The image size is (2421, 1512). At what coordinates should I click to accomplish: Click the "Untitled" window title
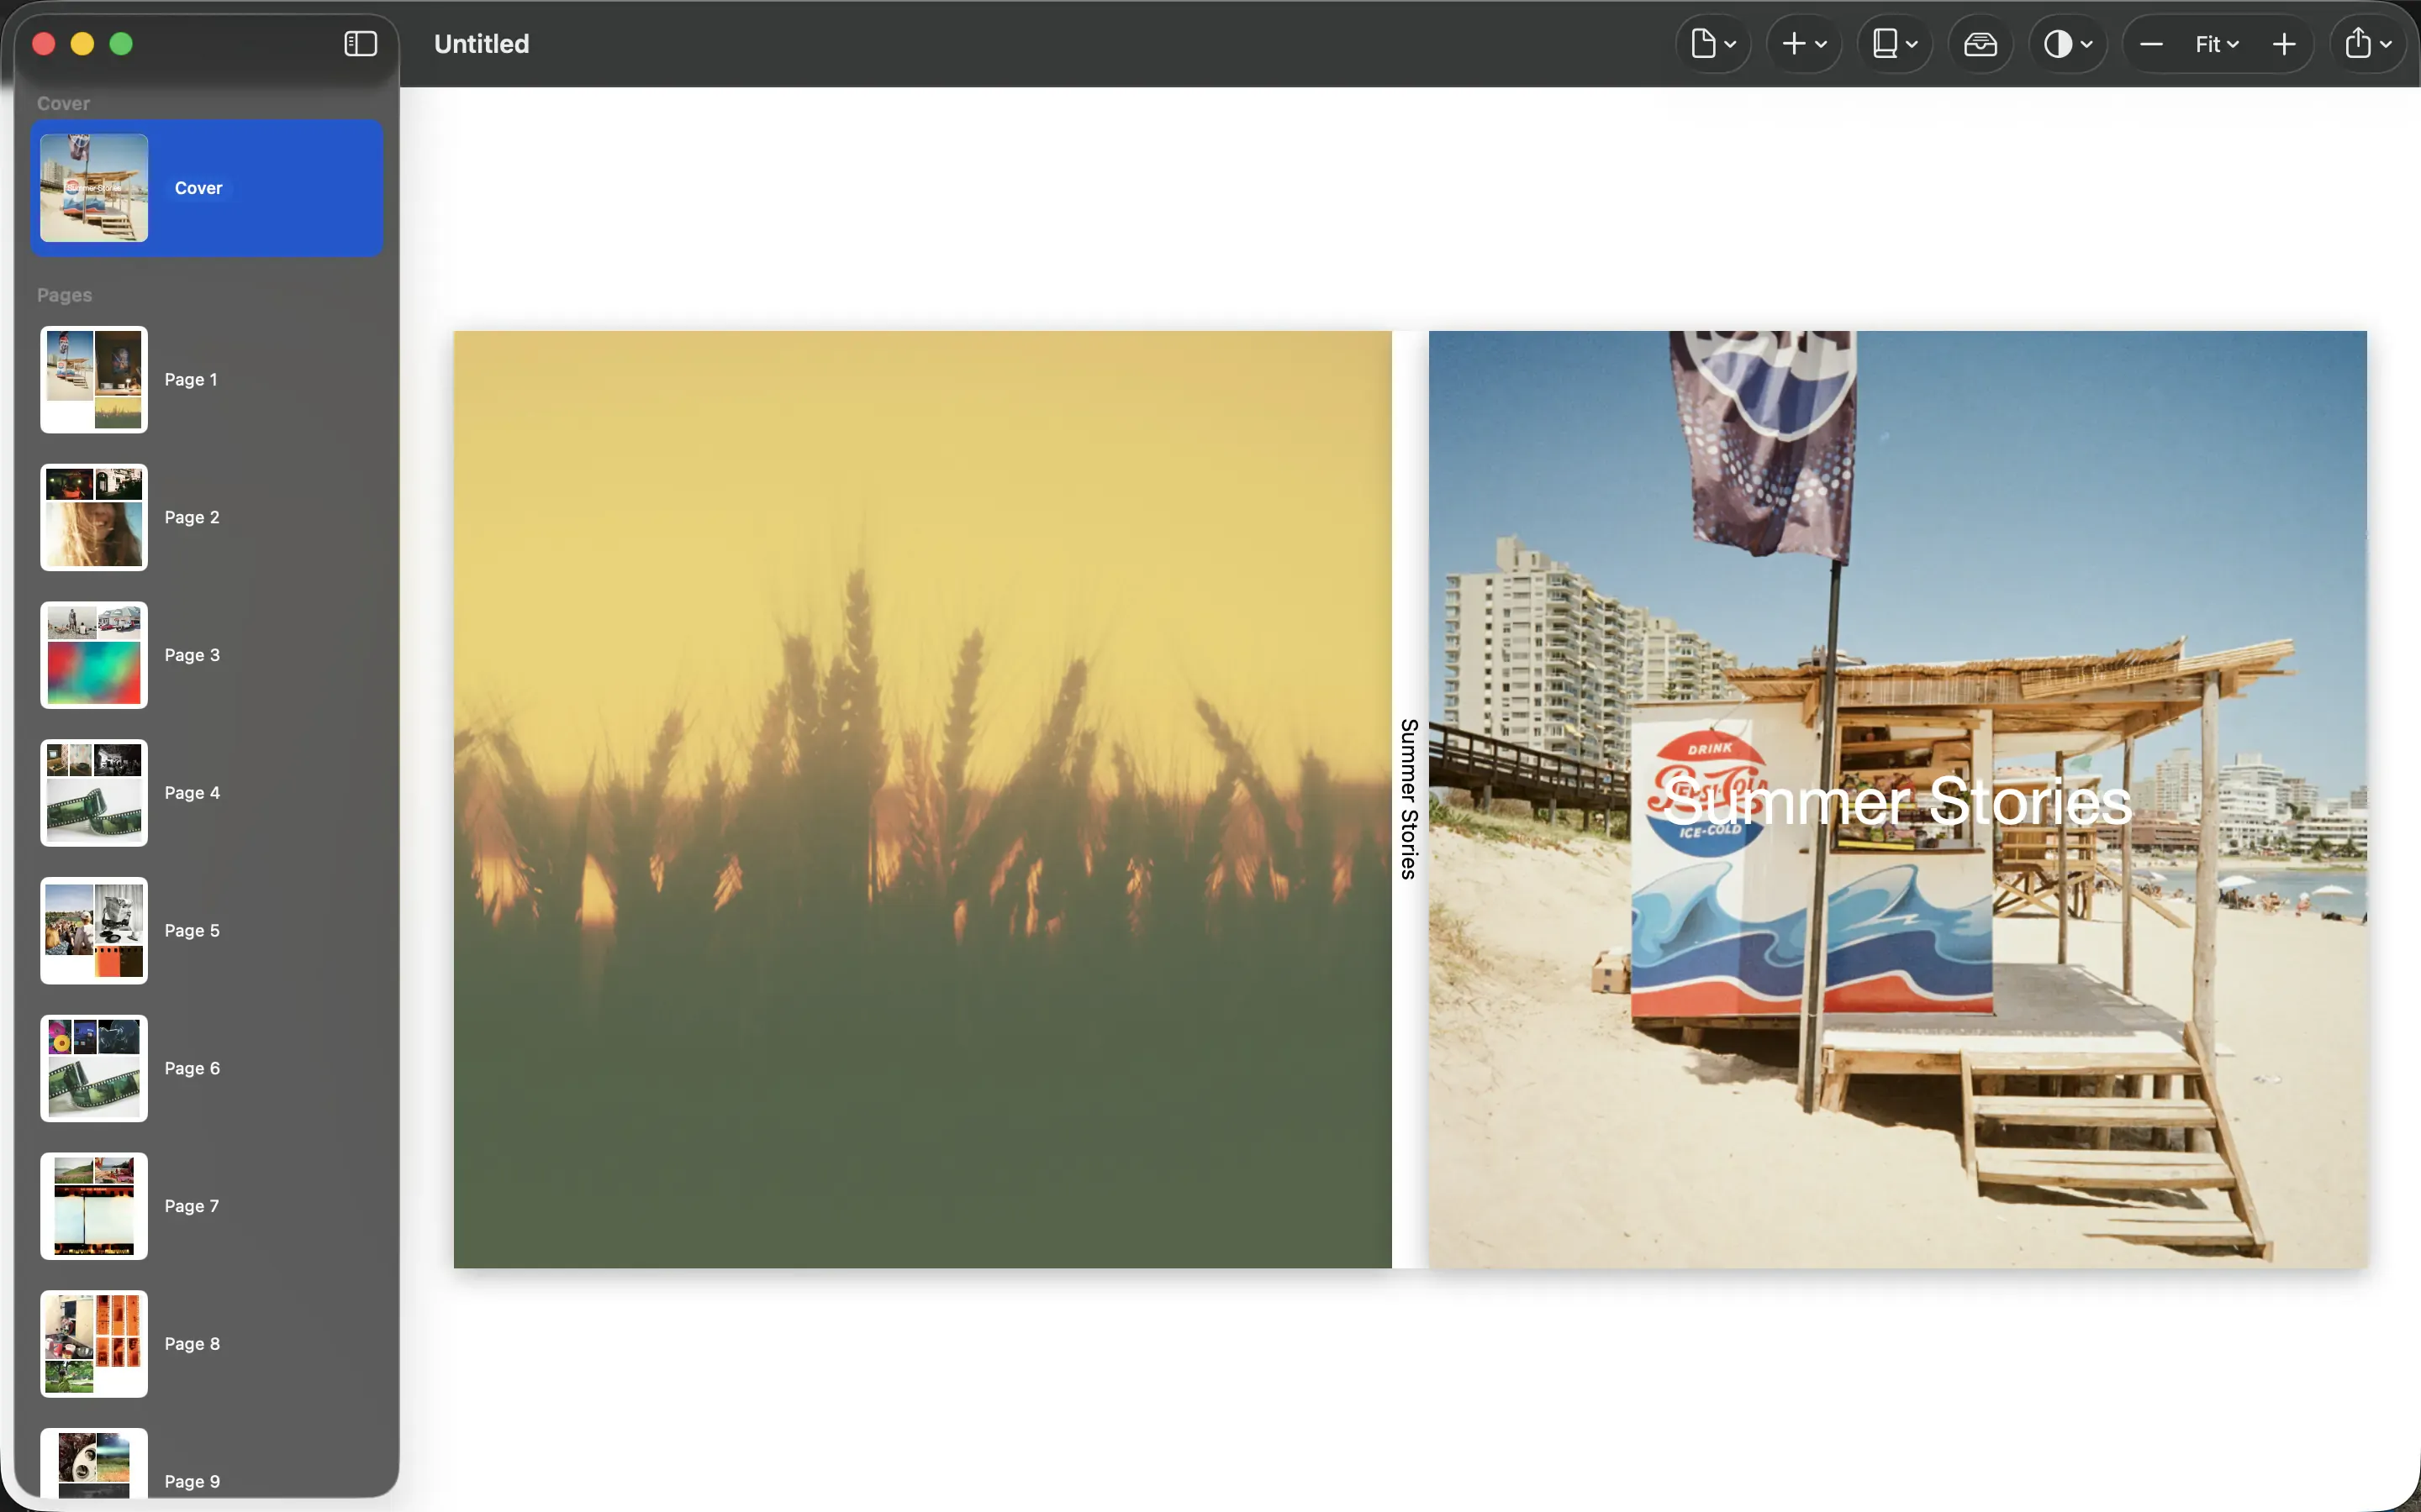pos(481,44)
